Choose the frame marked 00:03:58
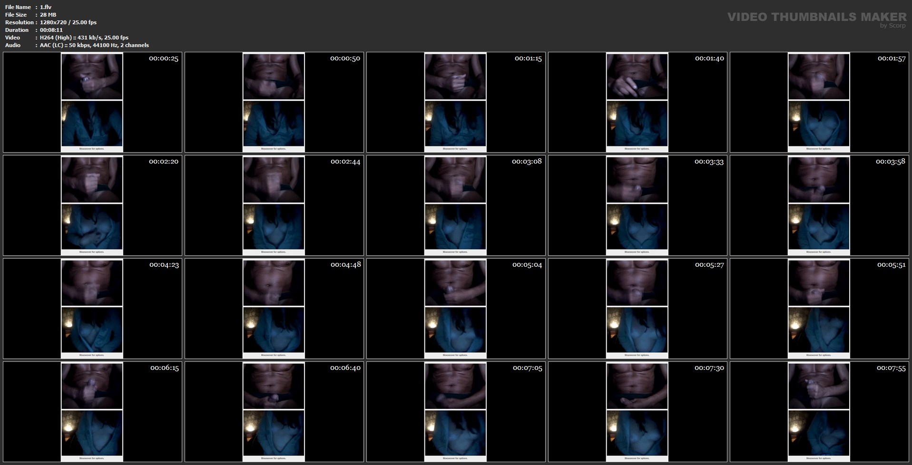 [819, 205]
